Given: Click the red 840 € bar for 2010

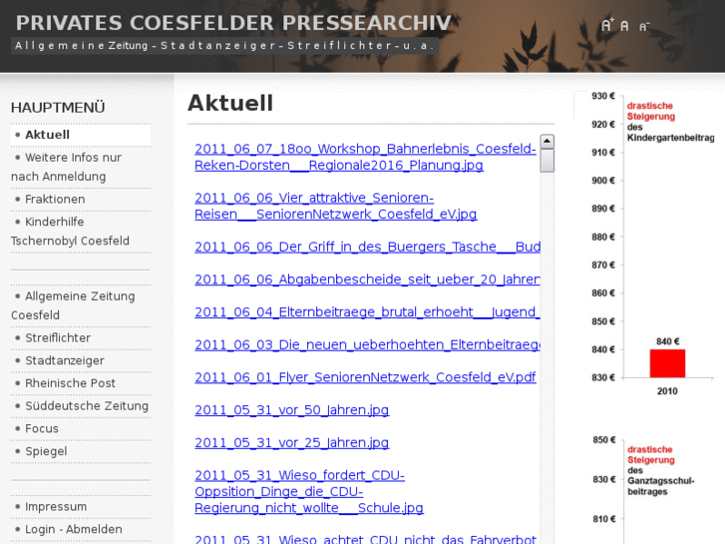Looking at the screenshot, I should click(x=667, y=363).
